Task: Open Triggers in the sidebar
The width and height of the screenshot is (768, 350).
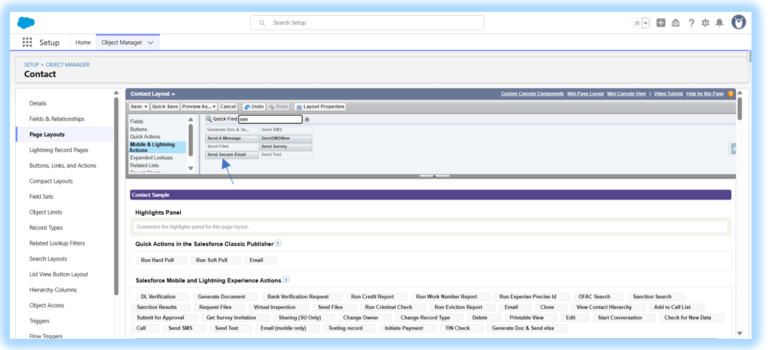Action: click(x=39, y=321)
